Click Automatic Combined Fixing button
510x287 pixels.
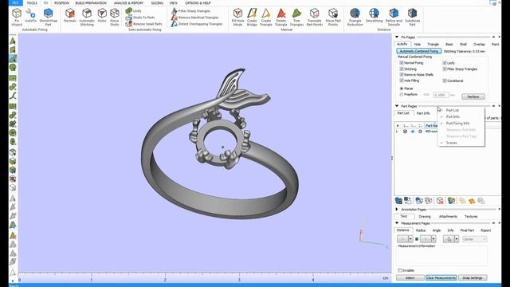419,51
